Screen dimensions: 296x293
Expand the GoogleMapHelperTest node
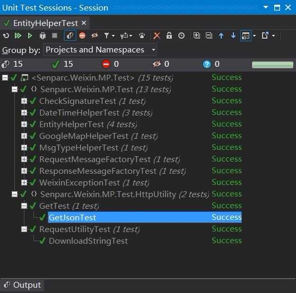(x=24, y=136)
